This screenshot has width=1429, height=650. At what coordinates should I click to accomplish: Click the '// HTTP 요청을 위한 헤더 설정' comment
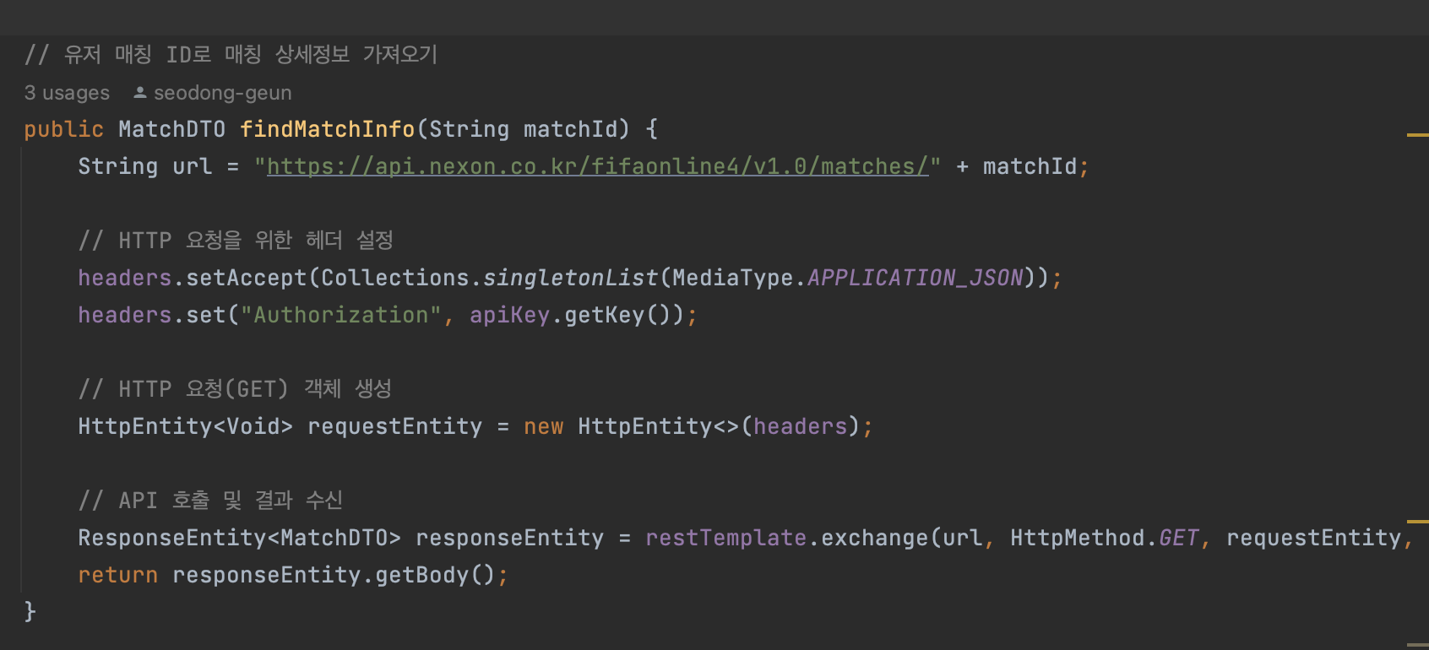click(x=236, y=241)
